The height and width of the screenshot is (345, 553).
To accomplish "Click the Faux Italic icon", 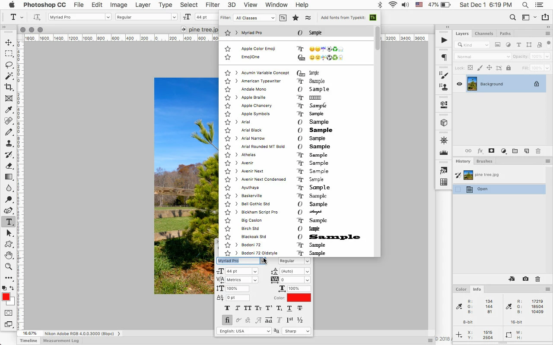I will click(x=238, y=308).
